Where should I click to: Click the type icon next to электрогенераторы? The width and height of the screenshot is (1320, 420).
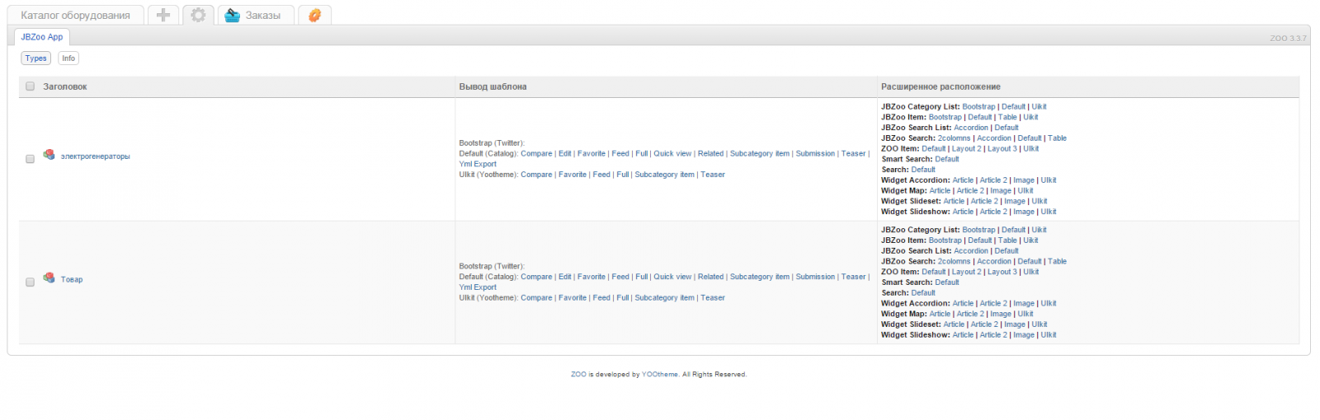49,154
